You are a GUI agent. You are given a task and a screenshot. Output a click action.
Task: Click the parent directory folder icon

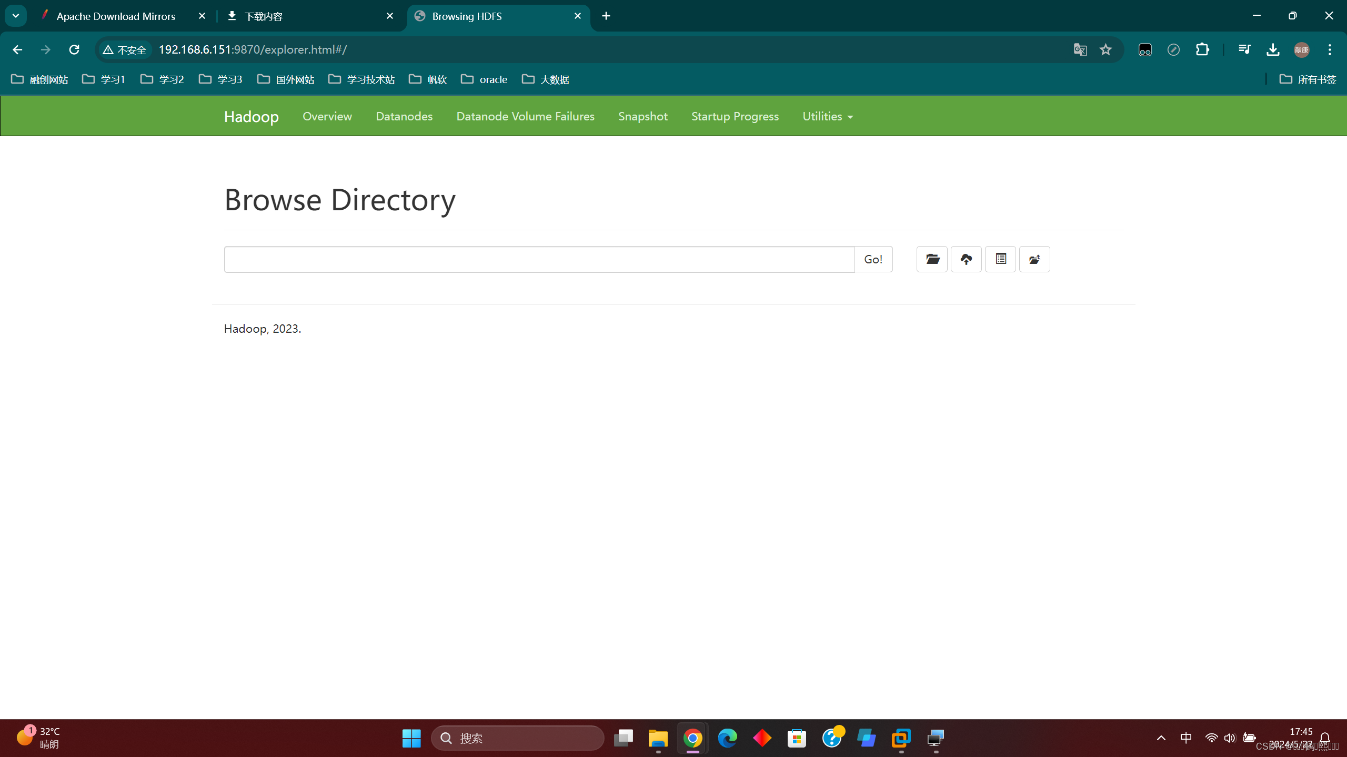pos(1034,259)
